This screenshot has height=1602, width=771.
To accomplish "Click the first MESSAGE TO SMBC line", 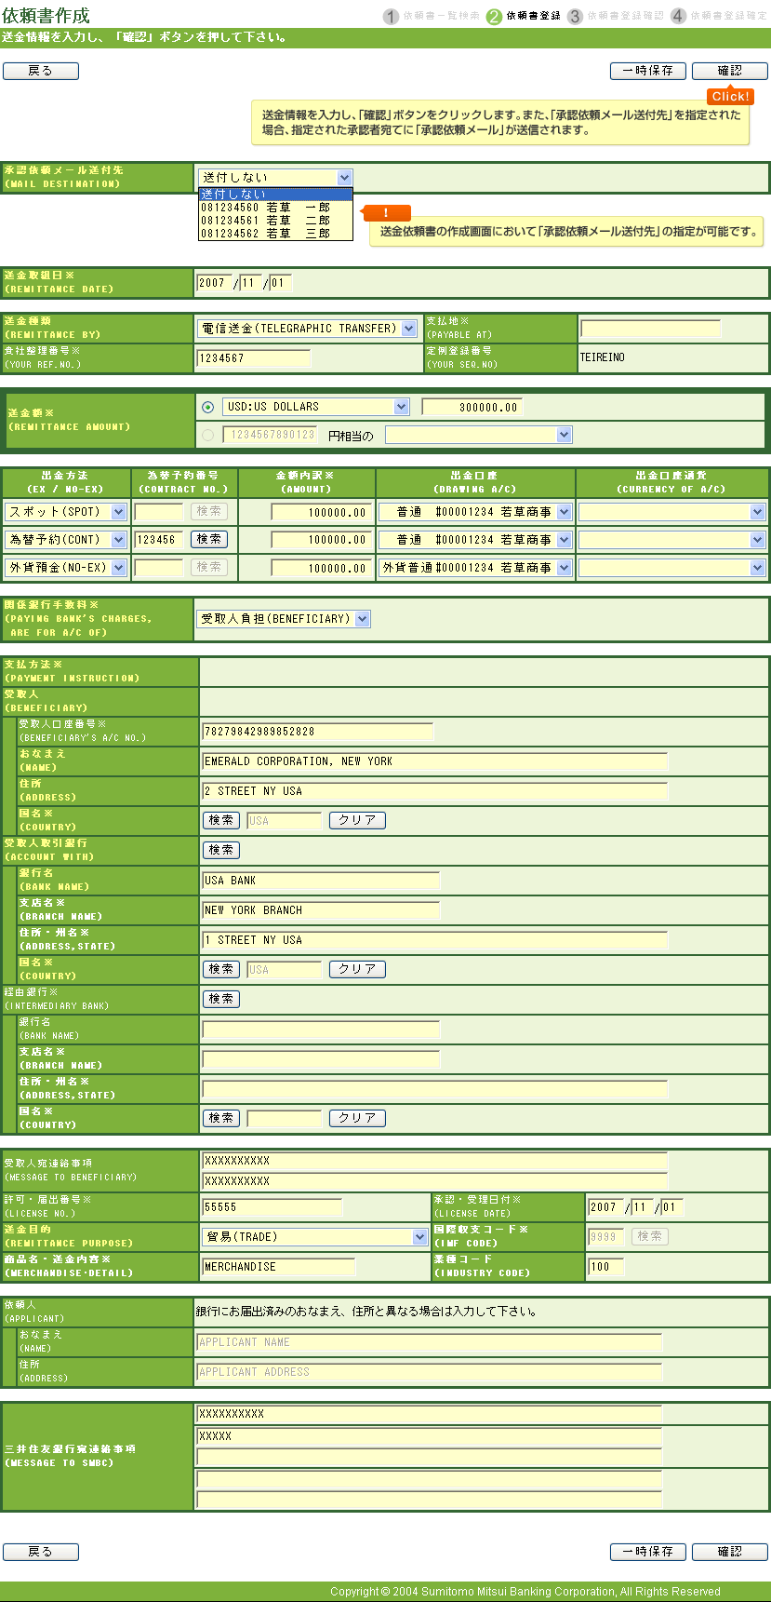I will click(429, 1414).
